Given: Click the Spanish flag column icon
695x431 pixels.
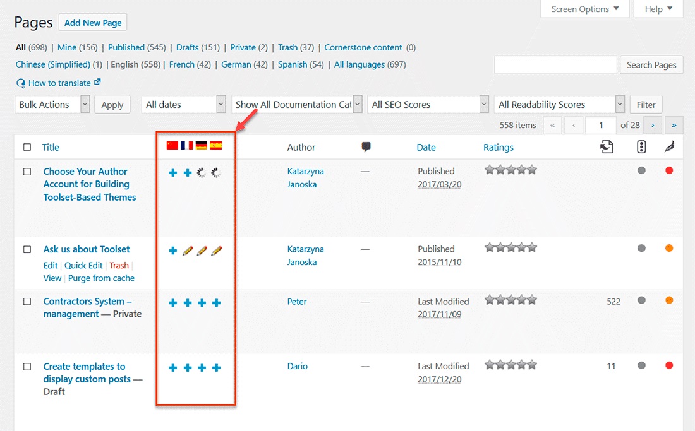Looking at the screenshot, I should point(216,146).
